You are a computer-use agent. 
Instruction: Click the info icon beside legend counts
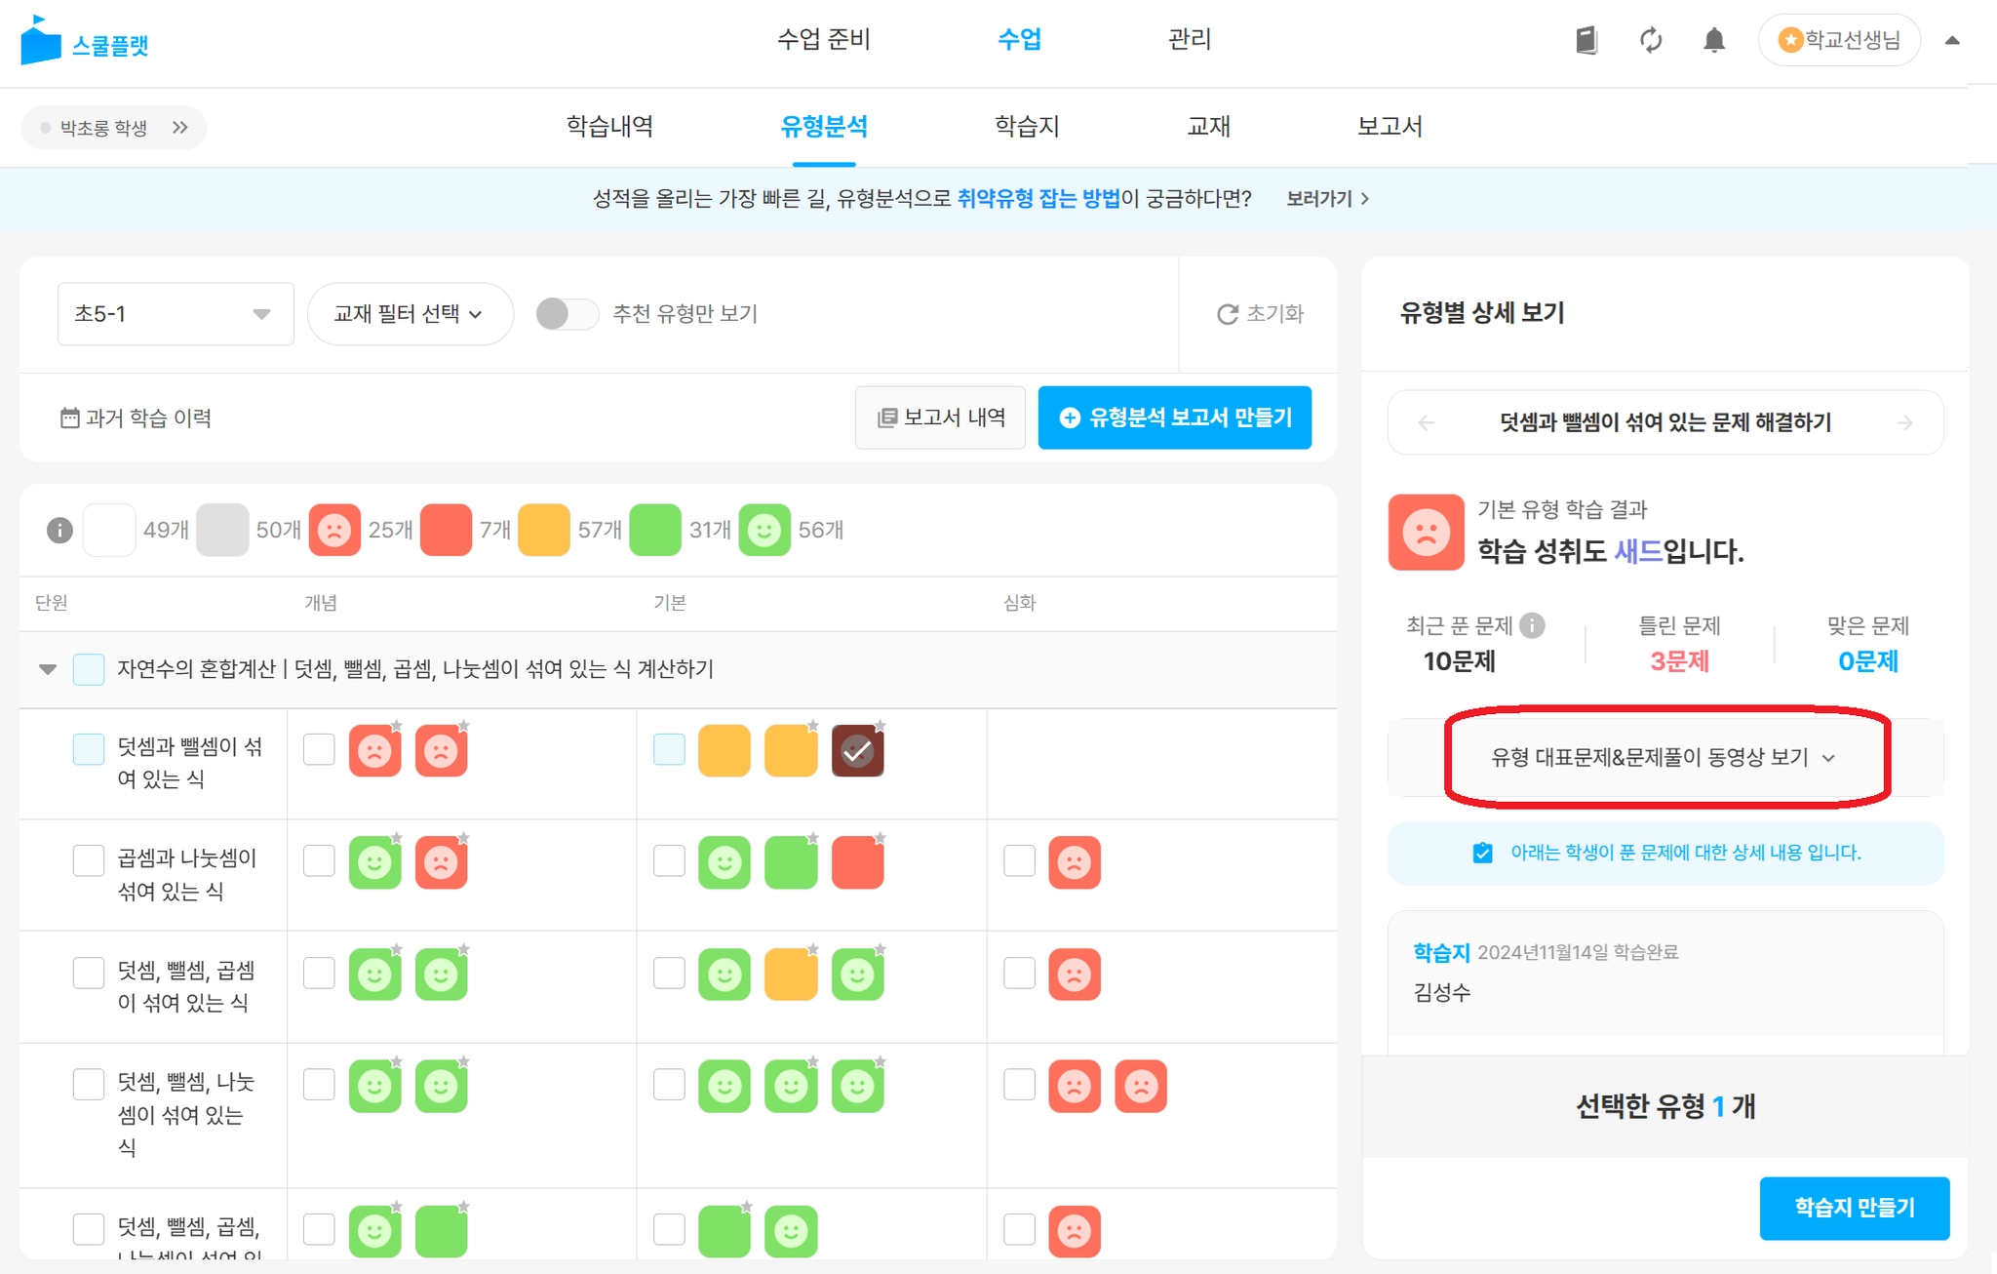click(x=59, y=530)
